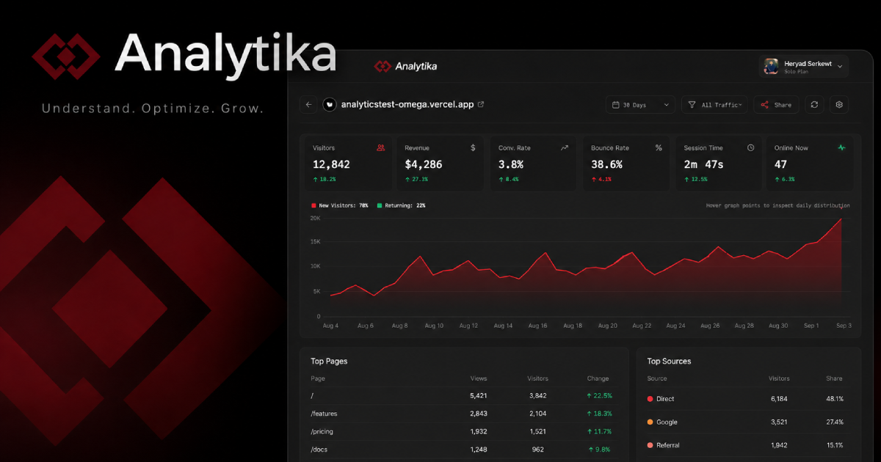Select the Online Now 47 value
The width and height of the screenshot is (881, 462).
tap(780, 164)
